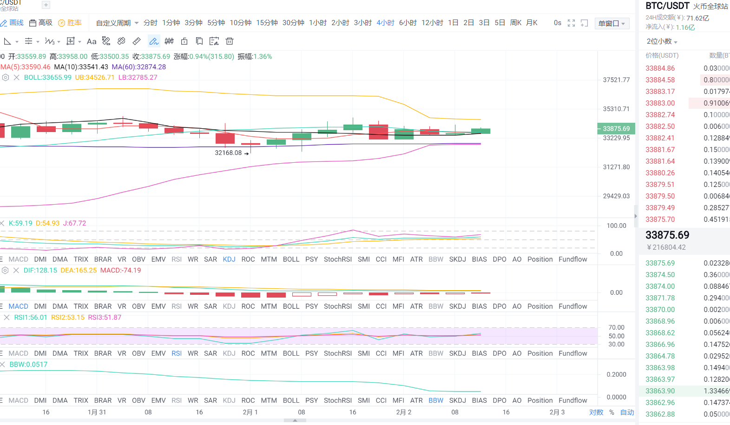Select the parallel lines drawing tool
Screen dimensions: 730x425
point(28,41)
